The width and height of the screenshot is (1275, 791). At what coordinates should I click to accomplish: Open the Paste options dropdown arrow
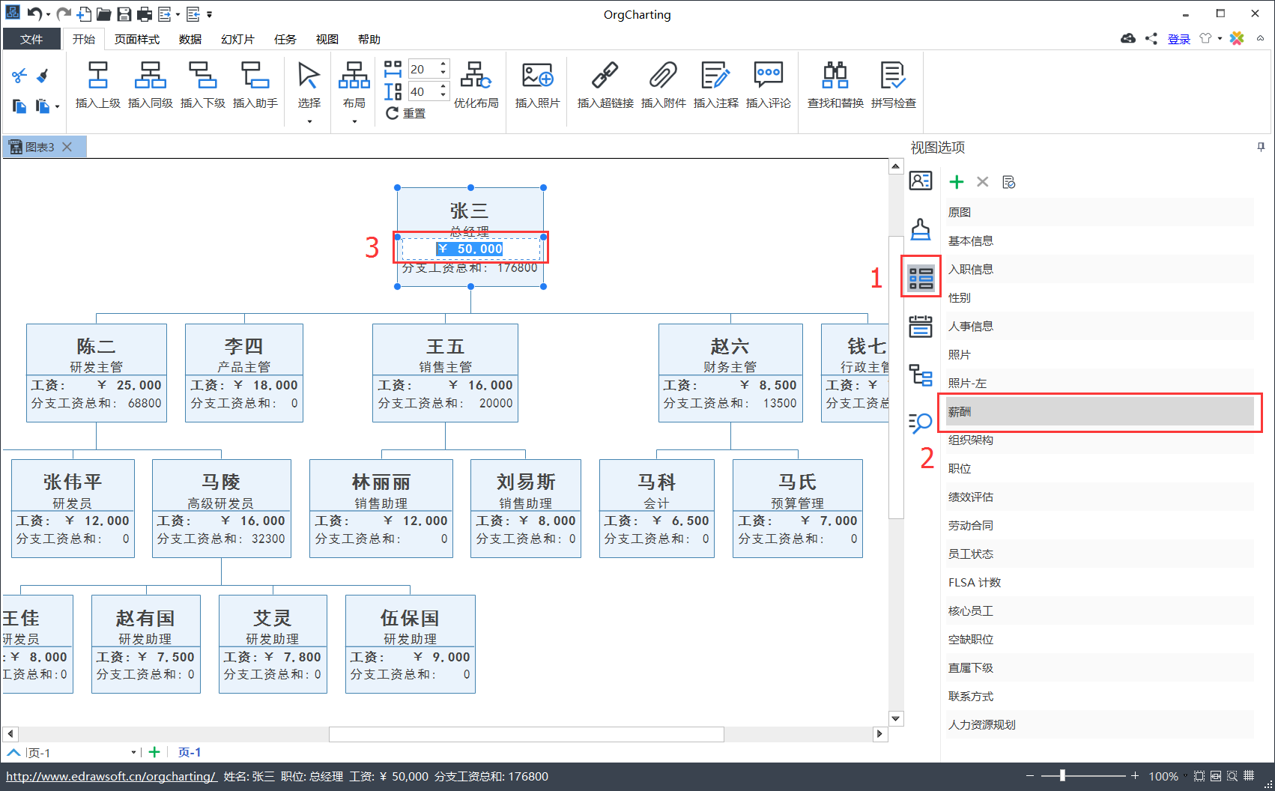57,107
